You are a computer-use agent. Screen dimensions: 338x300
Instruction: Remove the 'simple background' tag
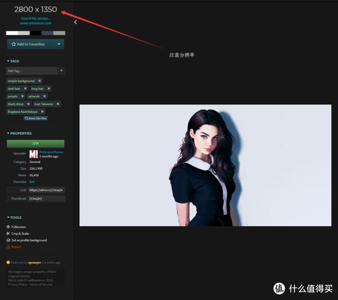click(40, 81)
